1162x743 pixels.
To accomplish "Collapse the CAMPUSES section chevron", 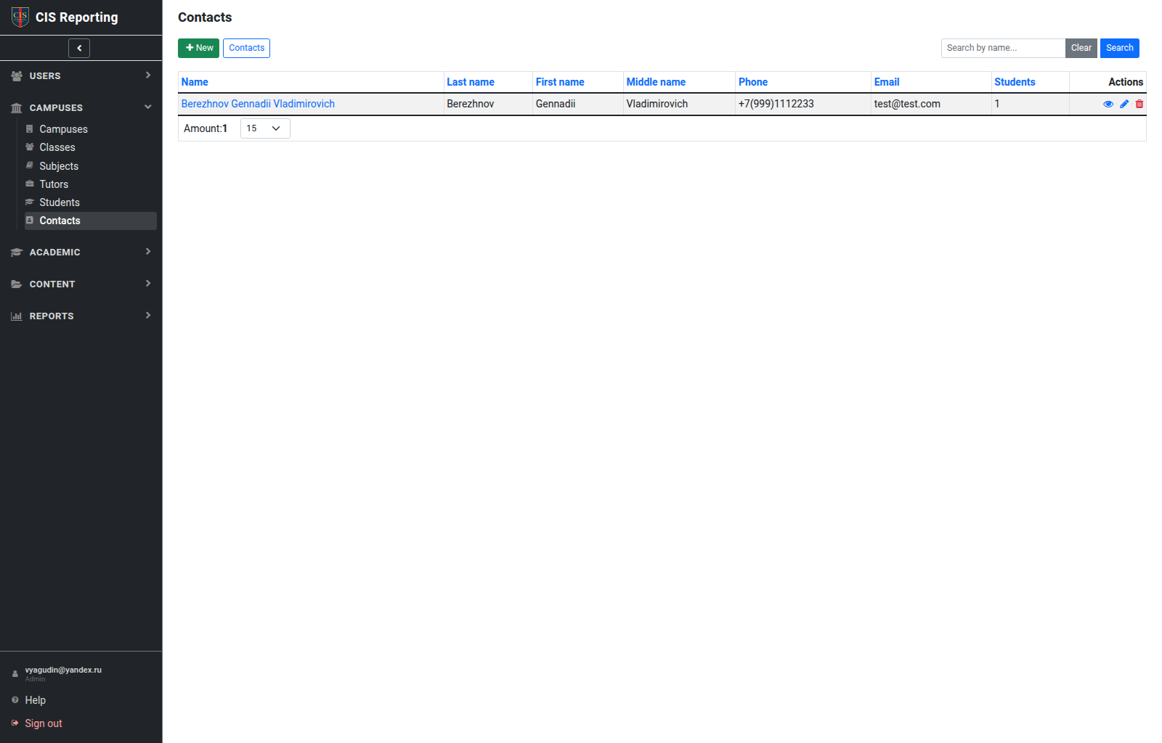I will click(x=148, y=107).
